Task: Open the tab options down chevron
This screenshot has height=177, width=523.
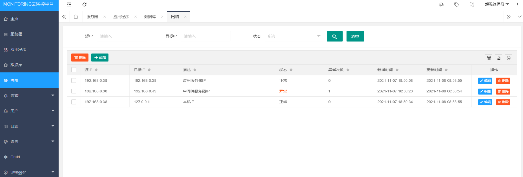Action: coord(520,17)
